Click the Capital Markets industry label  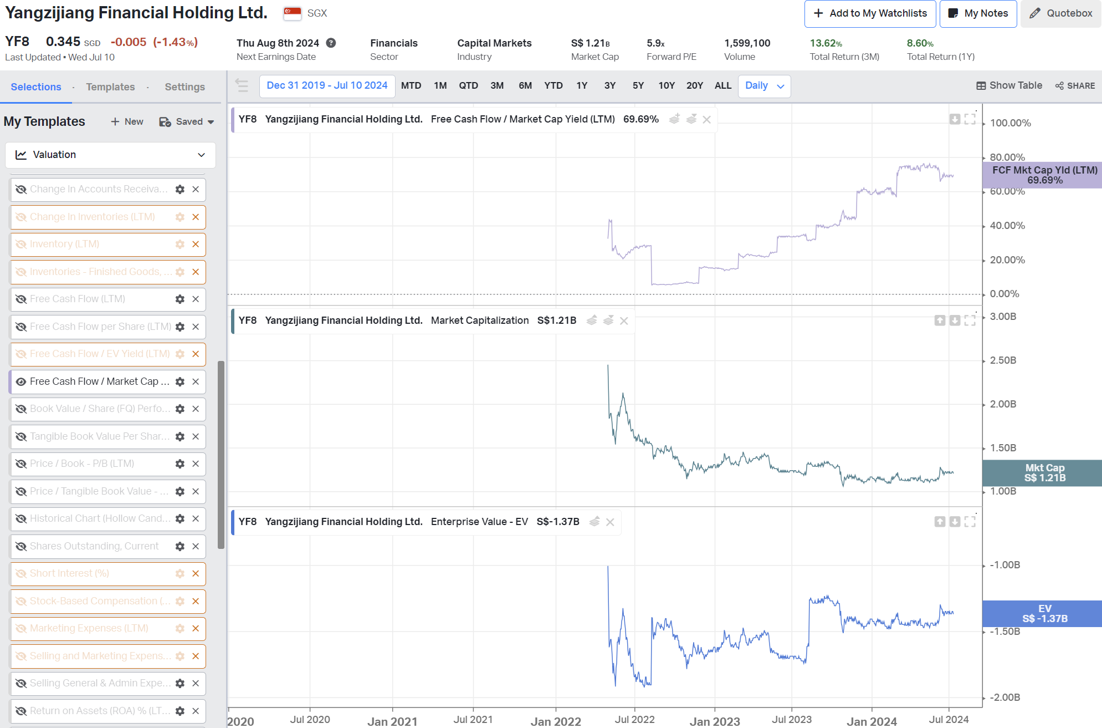[494, 43]
